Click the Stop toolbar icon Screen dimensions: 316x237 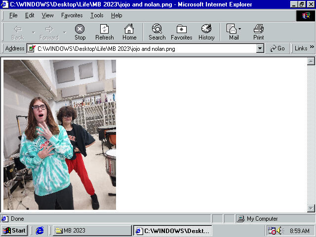point(79,32)
